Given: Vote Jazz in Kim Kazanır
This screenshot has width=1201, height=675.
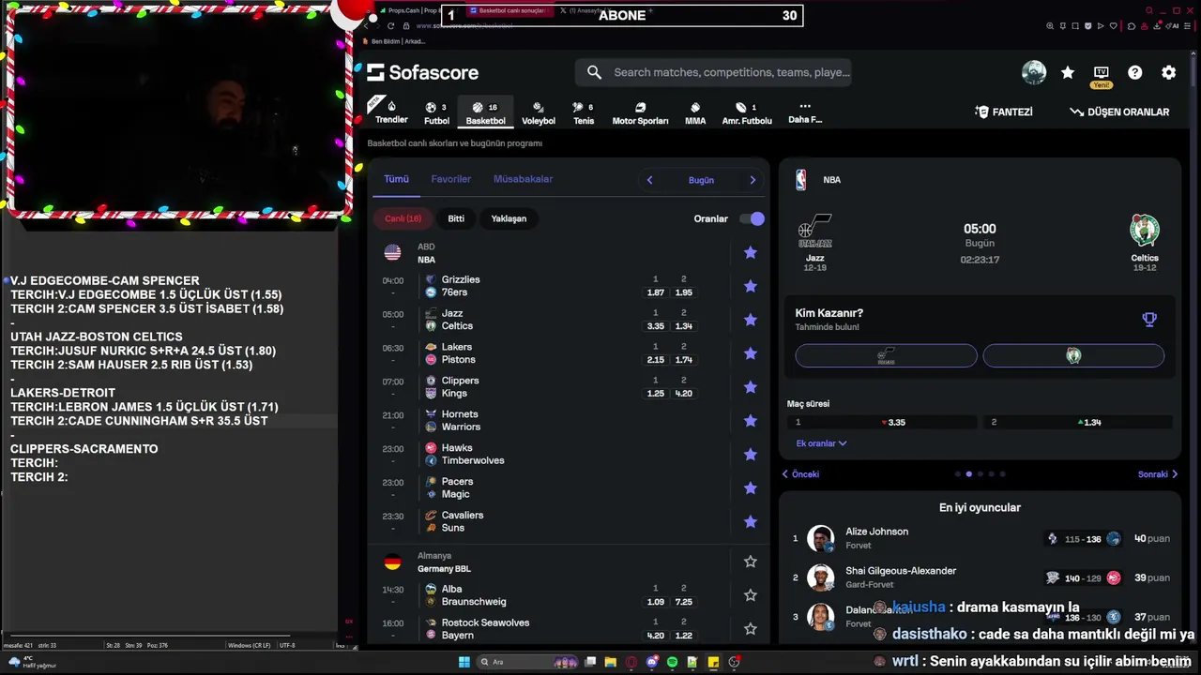Looking at the screenshot, I should click(886, 355).
